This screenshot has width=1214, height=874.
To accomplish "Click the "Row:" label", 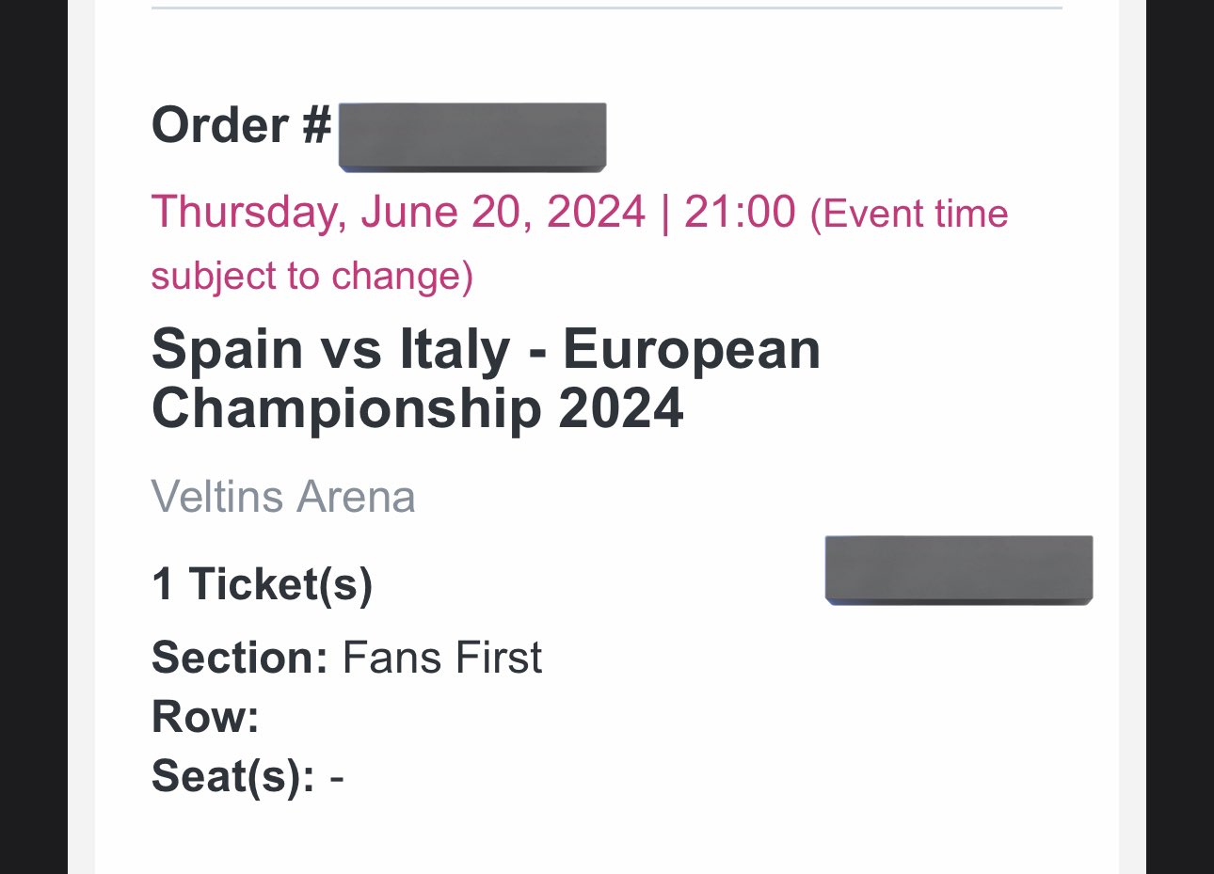I will click(205, 717).
